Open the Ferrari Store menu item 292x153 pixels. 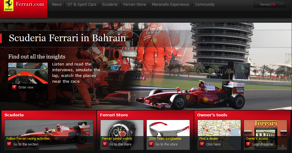coord(135,5)
